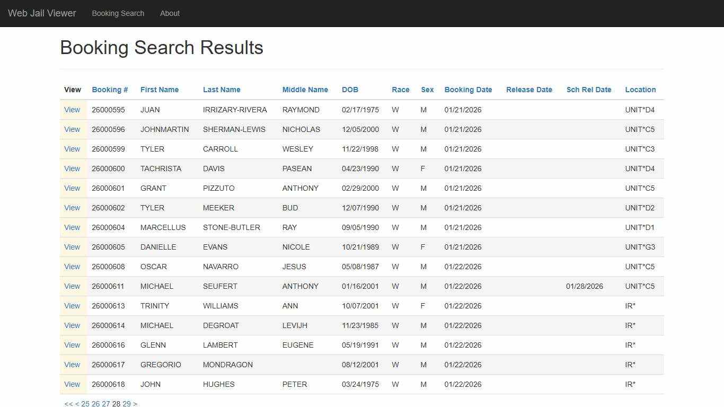The image size is (724, 407).
Task: View booking record 26000611 for MICHAEL SEUFERT
Action: coord(72,286)
